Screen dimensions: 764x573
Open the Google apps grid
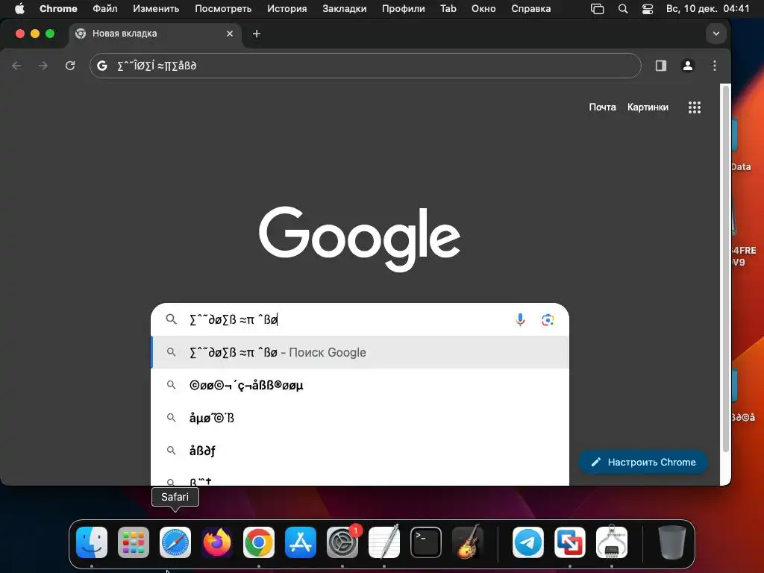[695, 107]
